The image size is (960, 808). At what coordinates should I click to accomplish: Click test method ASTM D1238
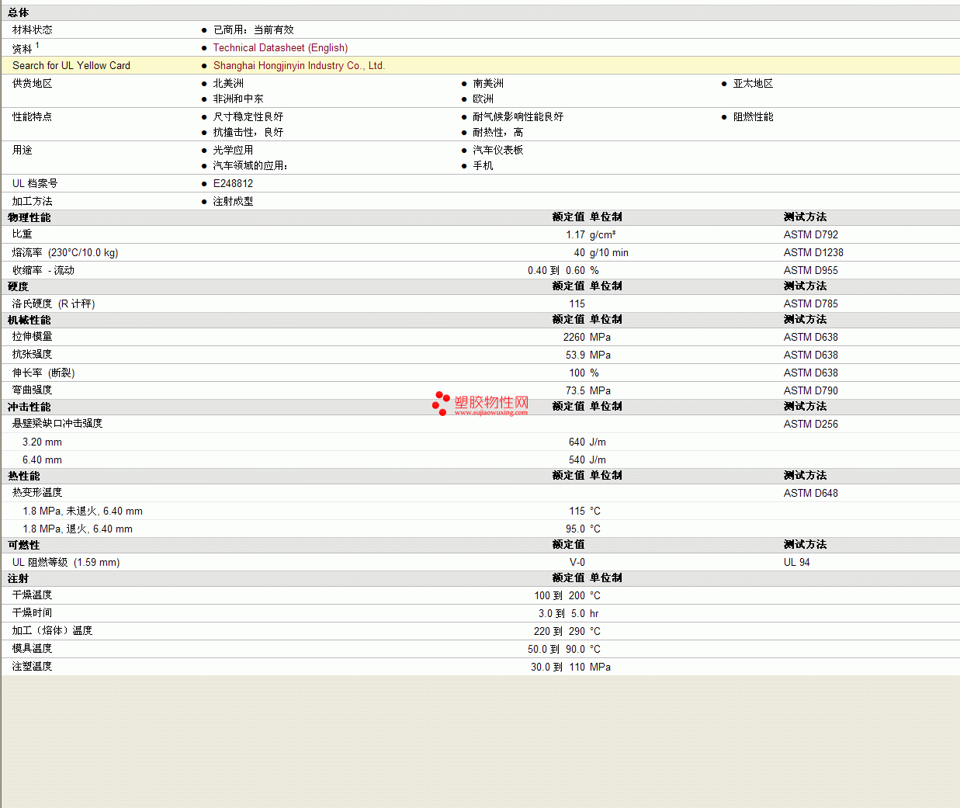[x=813, y=253]
